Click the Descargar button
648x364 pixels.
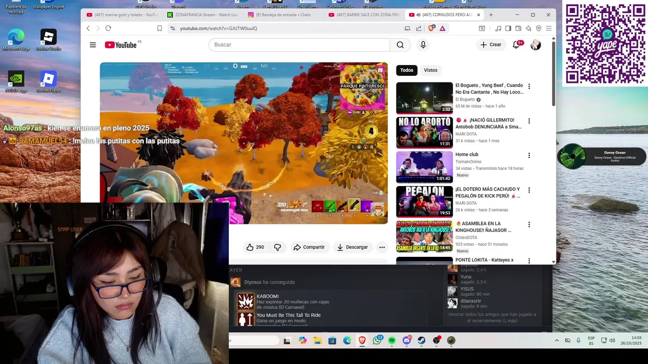point(352,247)
